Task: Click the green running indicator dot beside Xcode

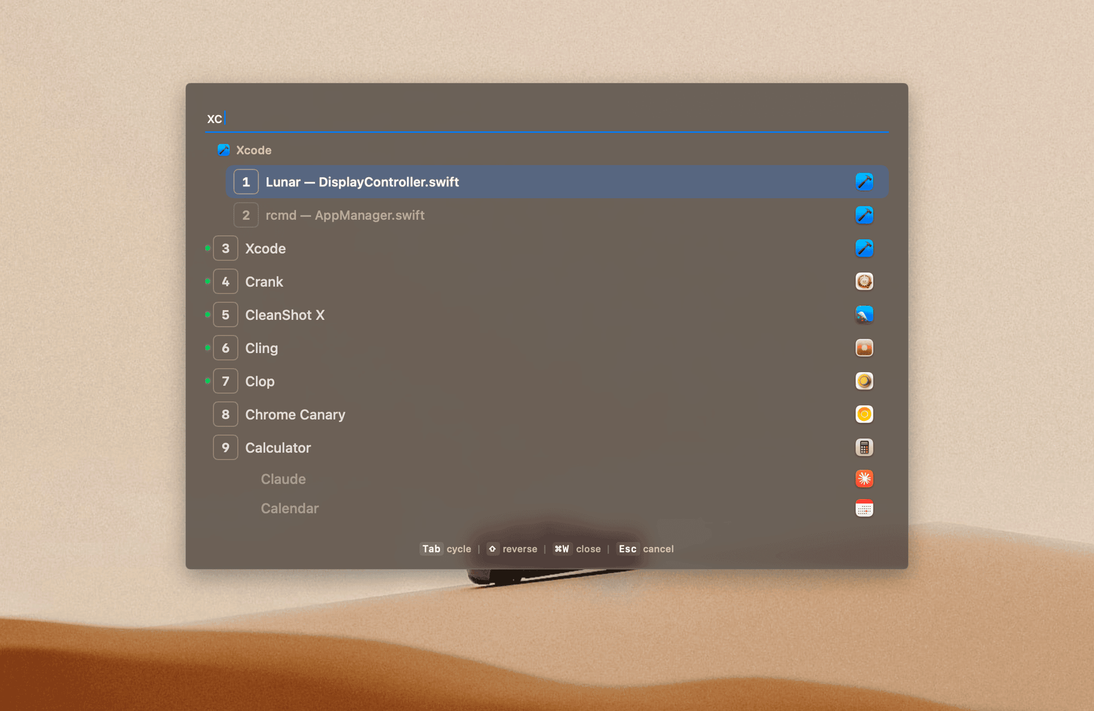Action: click(x=207, y=248)
